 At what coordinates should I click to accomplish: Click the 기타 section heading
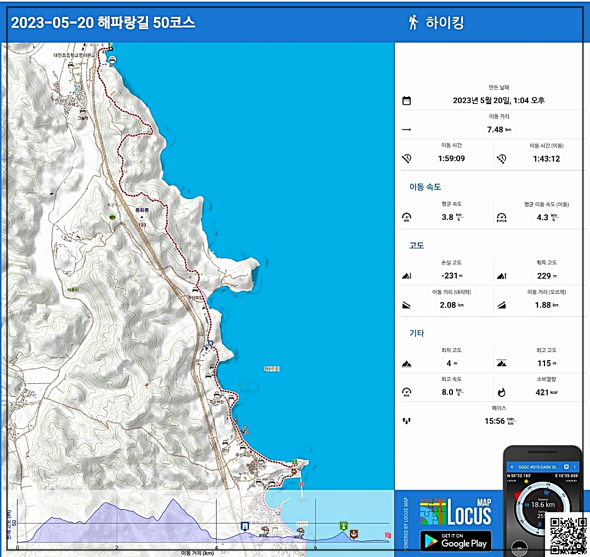417,333
